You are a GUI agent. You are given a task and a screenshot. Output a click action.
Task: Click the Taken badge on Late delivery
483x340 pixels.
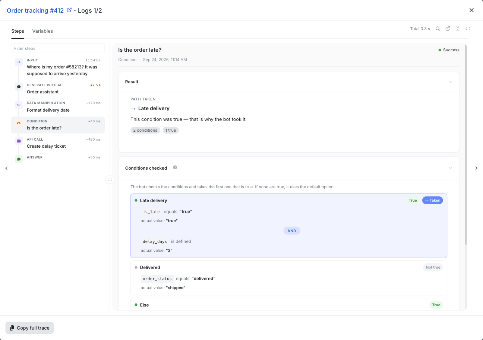pyautogui.click(x=432, y=201)
